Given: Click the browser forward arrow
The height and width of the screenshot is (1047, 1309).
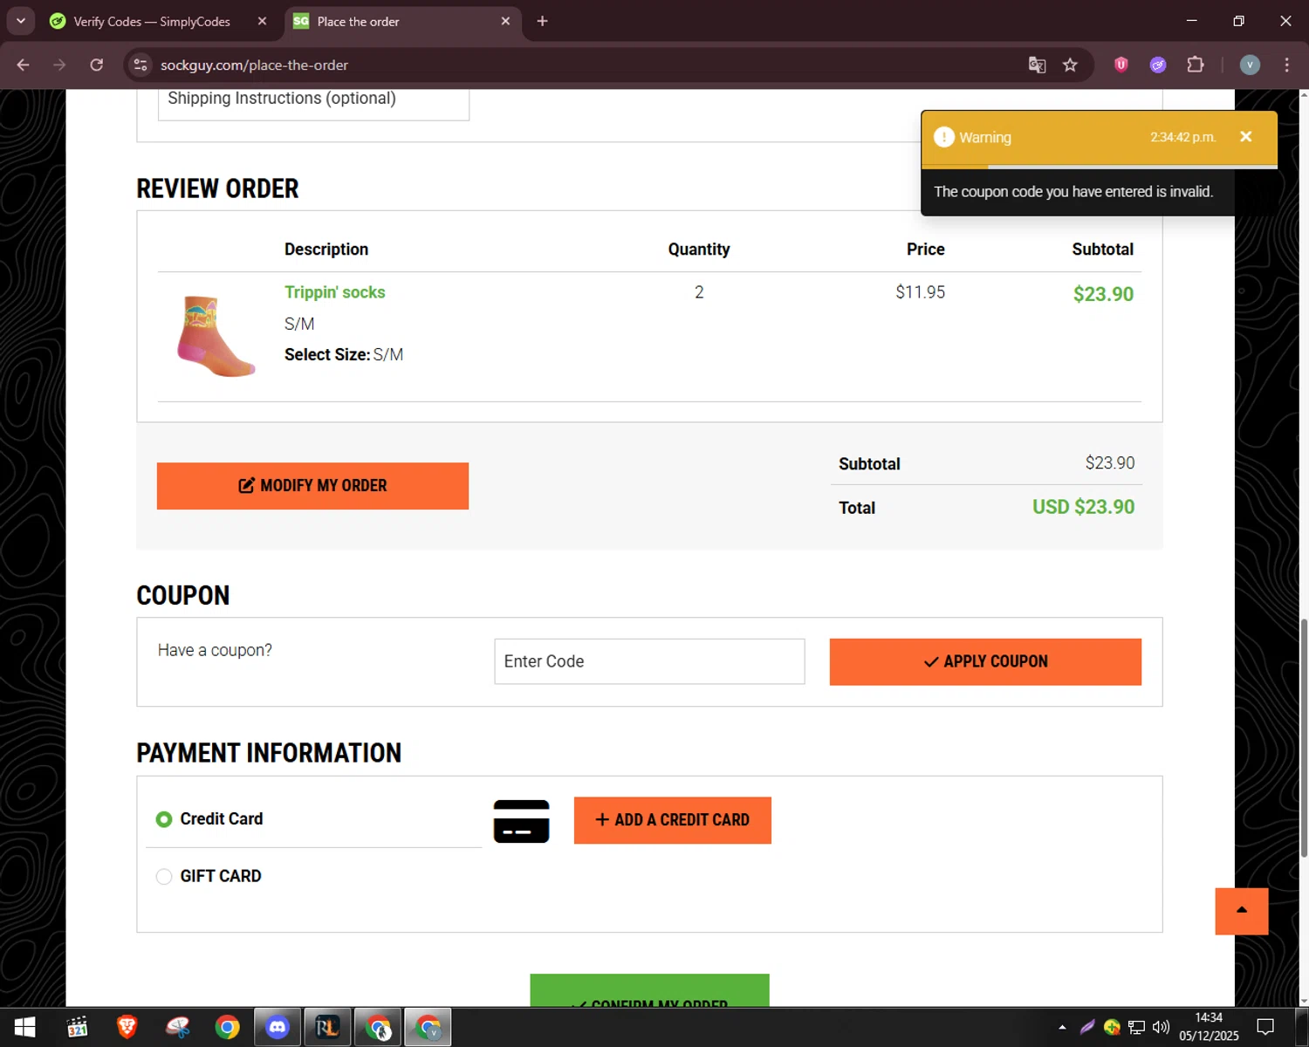Looking at the screenshot, I should pyautogui.click(x=59, y=65).
